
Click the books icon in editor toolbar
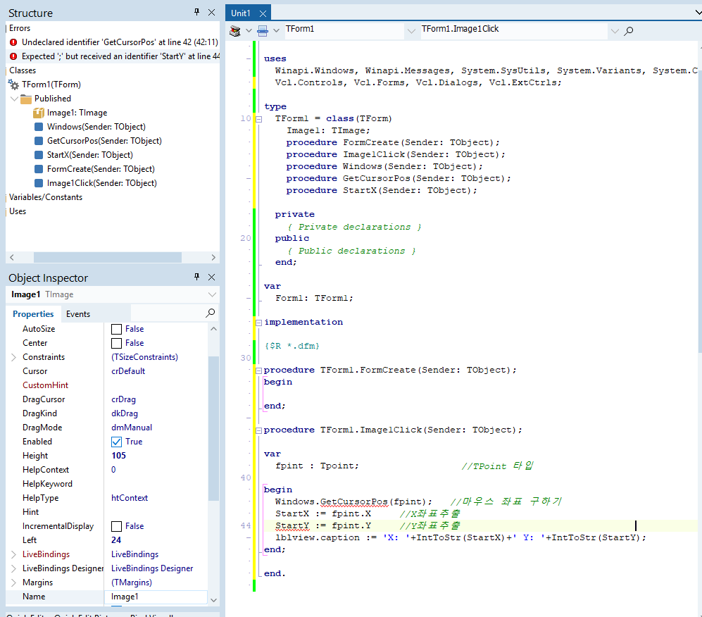[236, 30]
